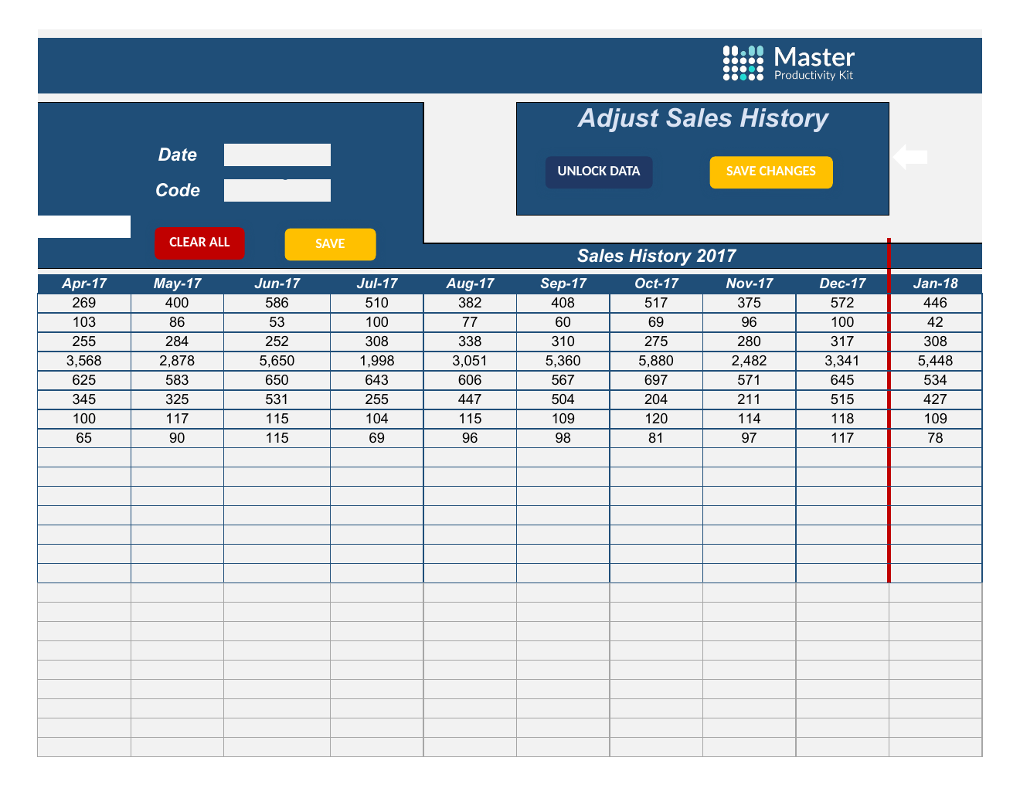Click the white left arrow icon
The image size is (1020, 788).
pos(910,157)
